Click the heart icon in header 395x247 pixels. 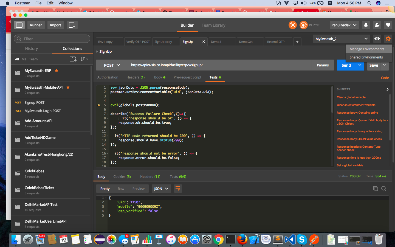388,25
